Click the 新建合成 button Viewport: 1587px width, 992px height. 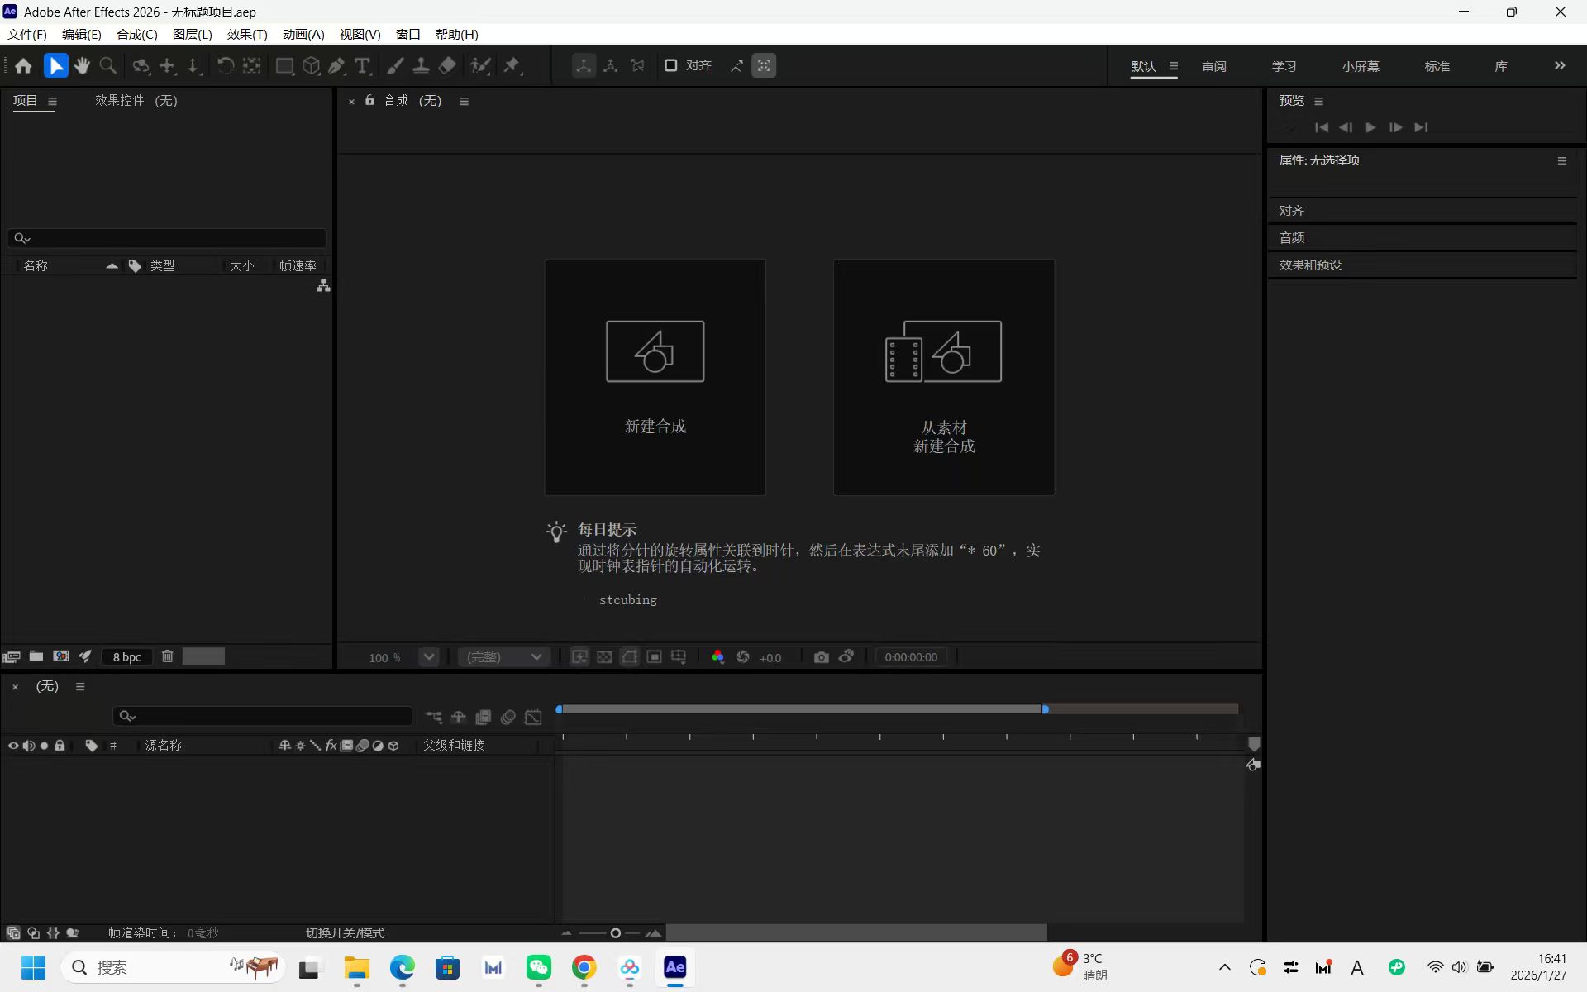click(655, 376)
